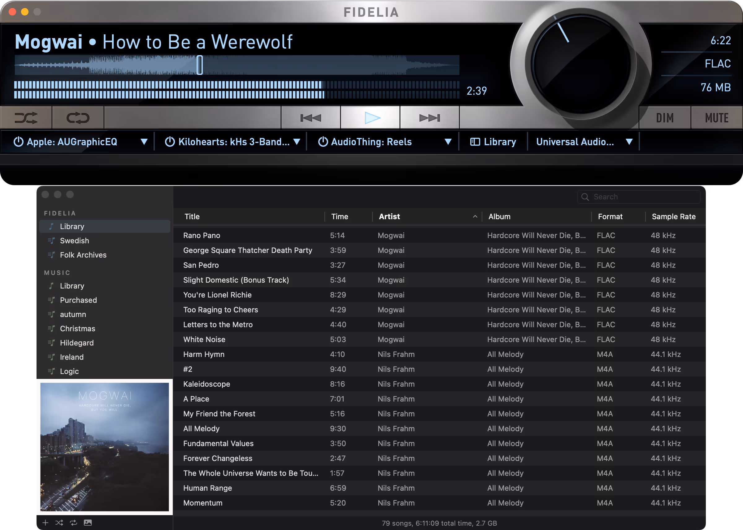Select Library under FIDELIA in sidebar

[104, 226]
